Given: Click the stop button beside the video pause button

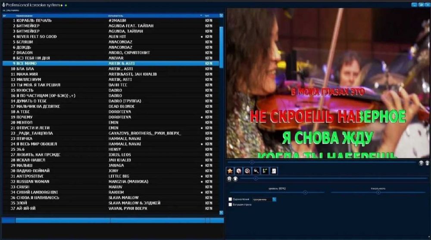Looking at the screenshot, I should [428, 163].
